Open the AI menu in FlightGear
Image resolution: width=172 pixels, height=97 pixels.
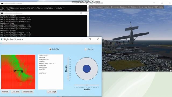pos(129,7)
